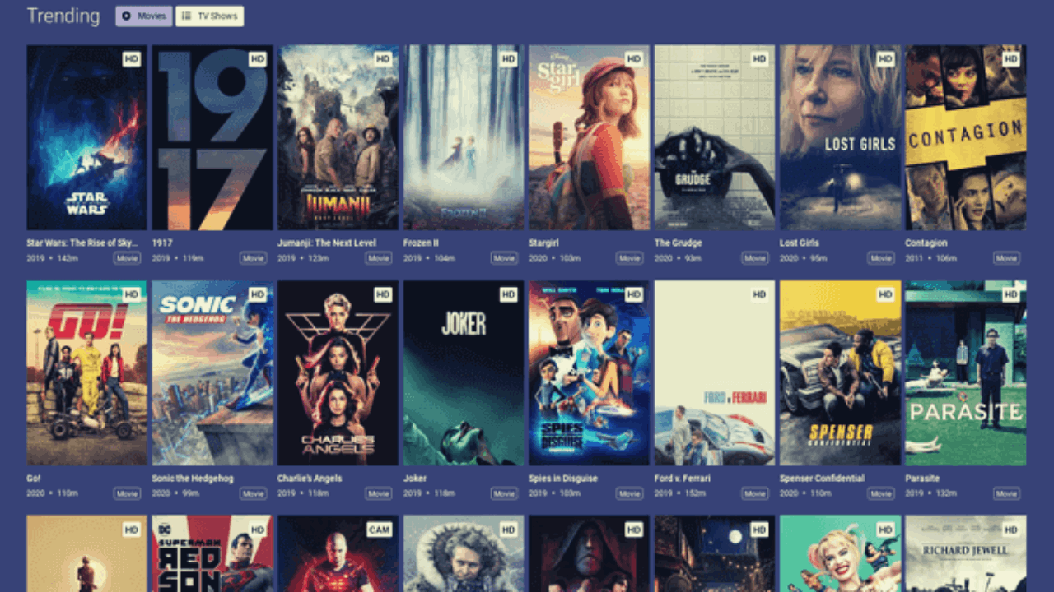
Task: Click the CAM badge on third-row poster
Action: tap(380, 530)
